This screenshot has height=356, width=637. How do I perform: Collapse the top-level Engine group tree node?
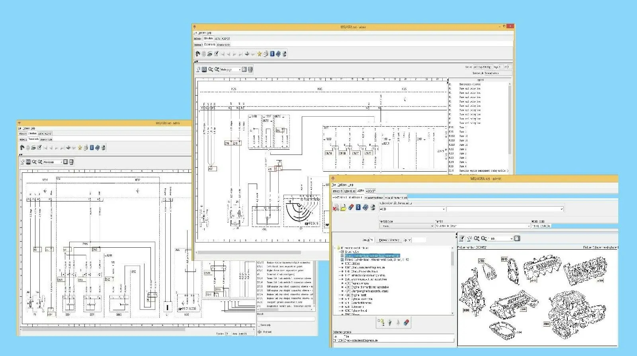tap(335, 248)
